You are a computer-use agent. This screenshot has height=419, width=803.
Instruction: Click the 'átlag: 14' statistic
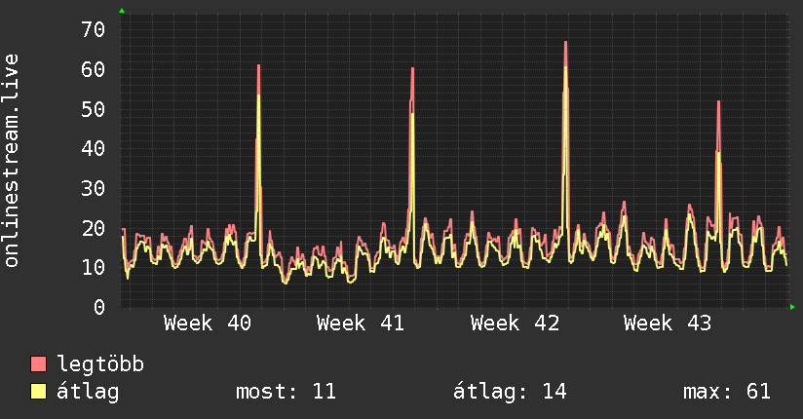tap(510, 392)
